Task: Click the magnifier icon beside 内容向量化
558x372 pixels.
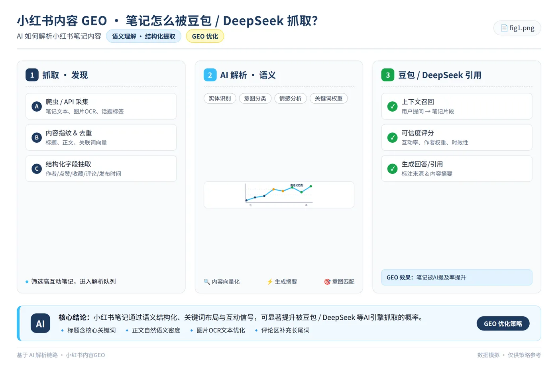Action: tap(207, 281)
